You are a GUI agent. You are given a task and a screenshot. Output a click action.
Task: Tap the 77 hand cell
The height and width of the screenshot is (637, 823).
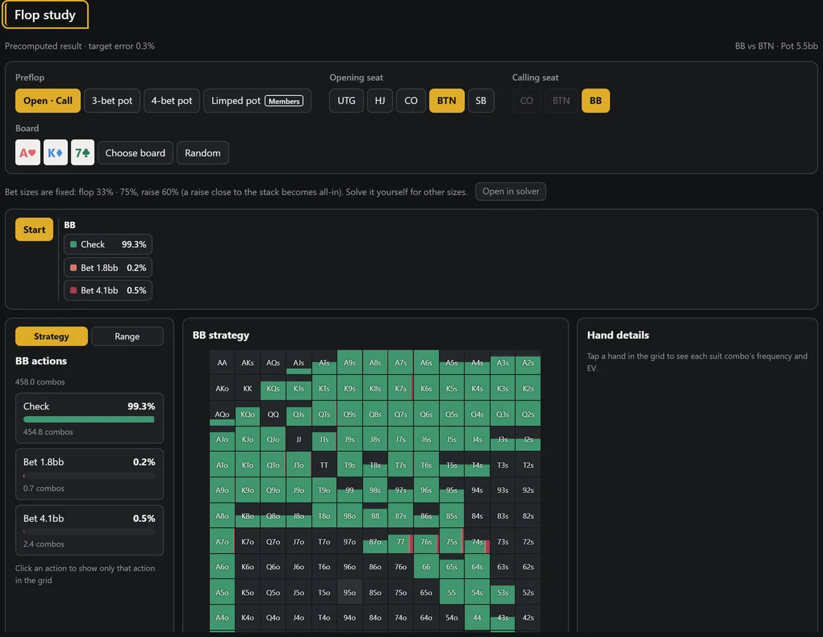[401, 542]
